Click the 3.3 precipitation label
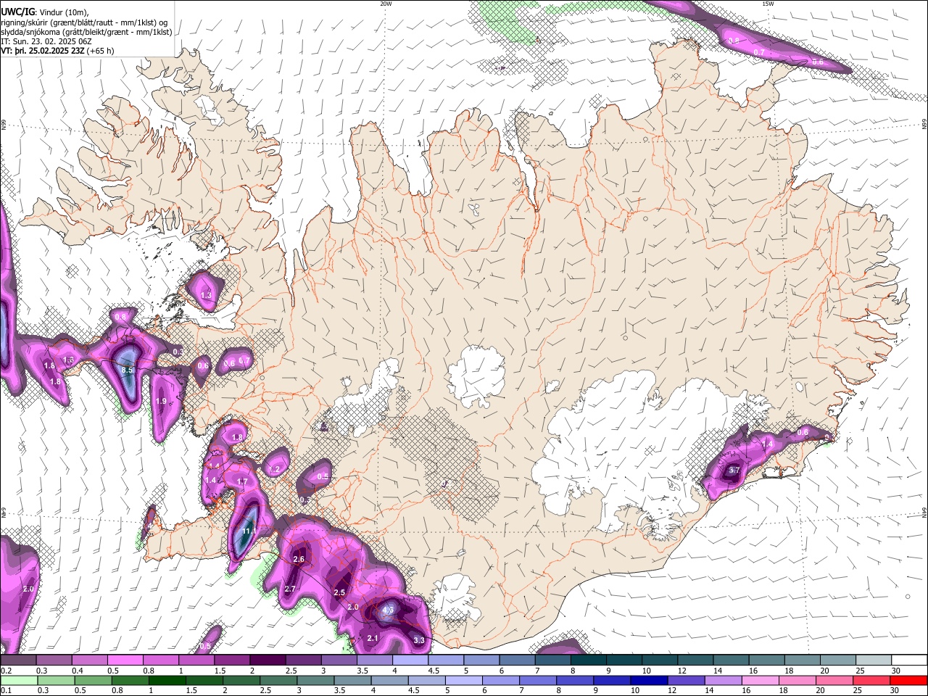The width and height of the screenshot is (928, 696). (x=419, y=640)
